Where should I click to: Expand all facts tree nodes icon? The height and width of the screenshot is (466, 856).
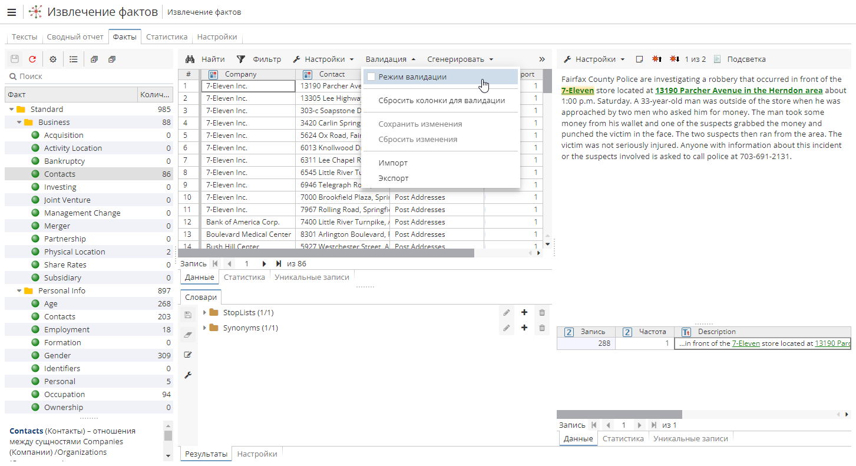pyautogui.click(x=94, y=60)
